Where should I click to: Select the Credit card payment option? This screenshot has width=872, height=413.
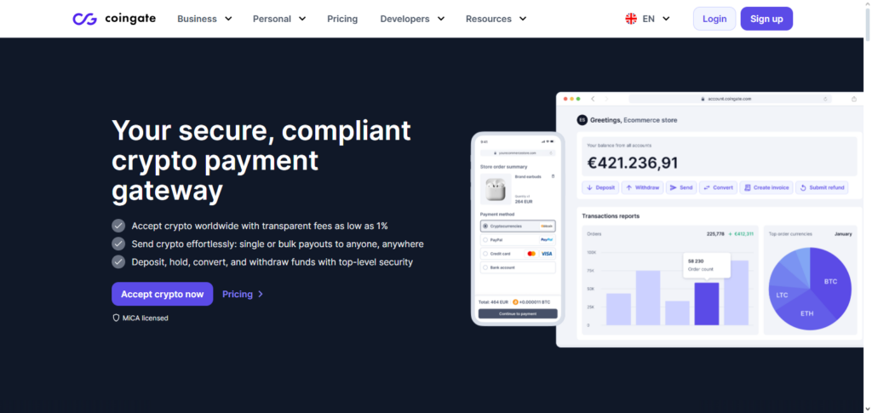click(x=485, y=254)
